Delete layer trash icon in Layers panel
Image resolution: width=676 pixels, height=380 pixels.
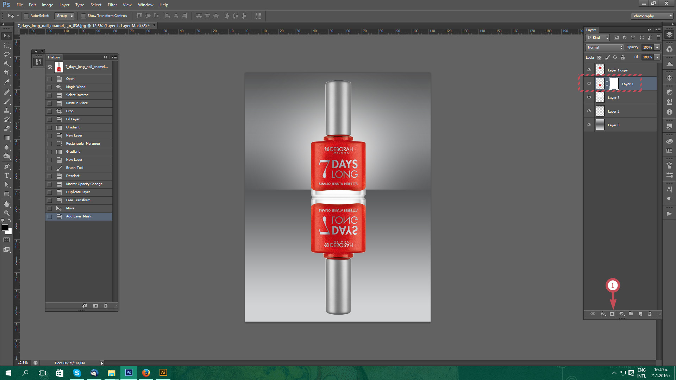tap(650, 314)
